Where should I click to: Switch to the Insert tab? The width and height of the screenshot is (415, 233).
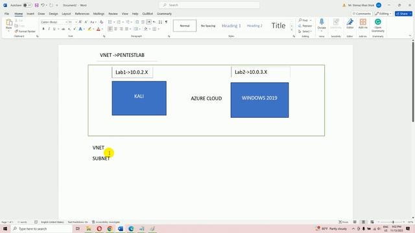coord(30,14)
